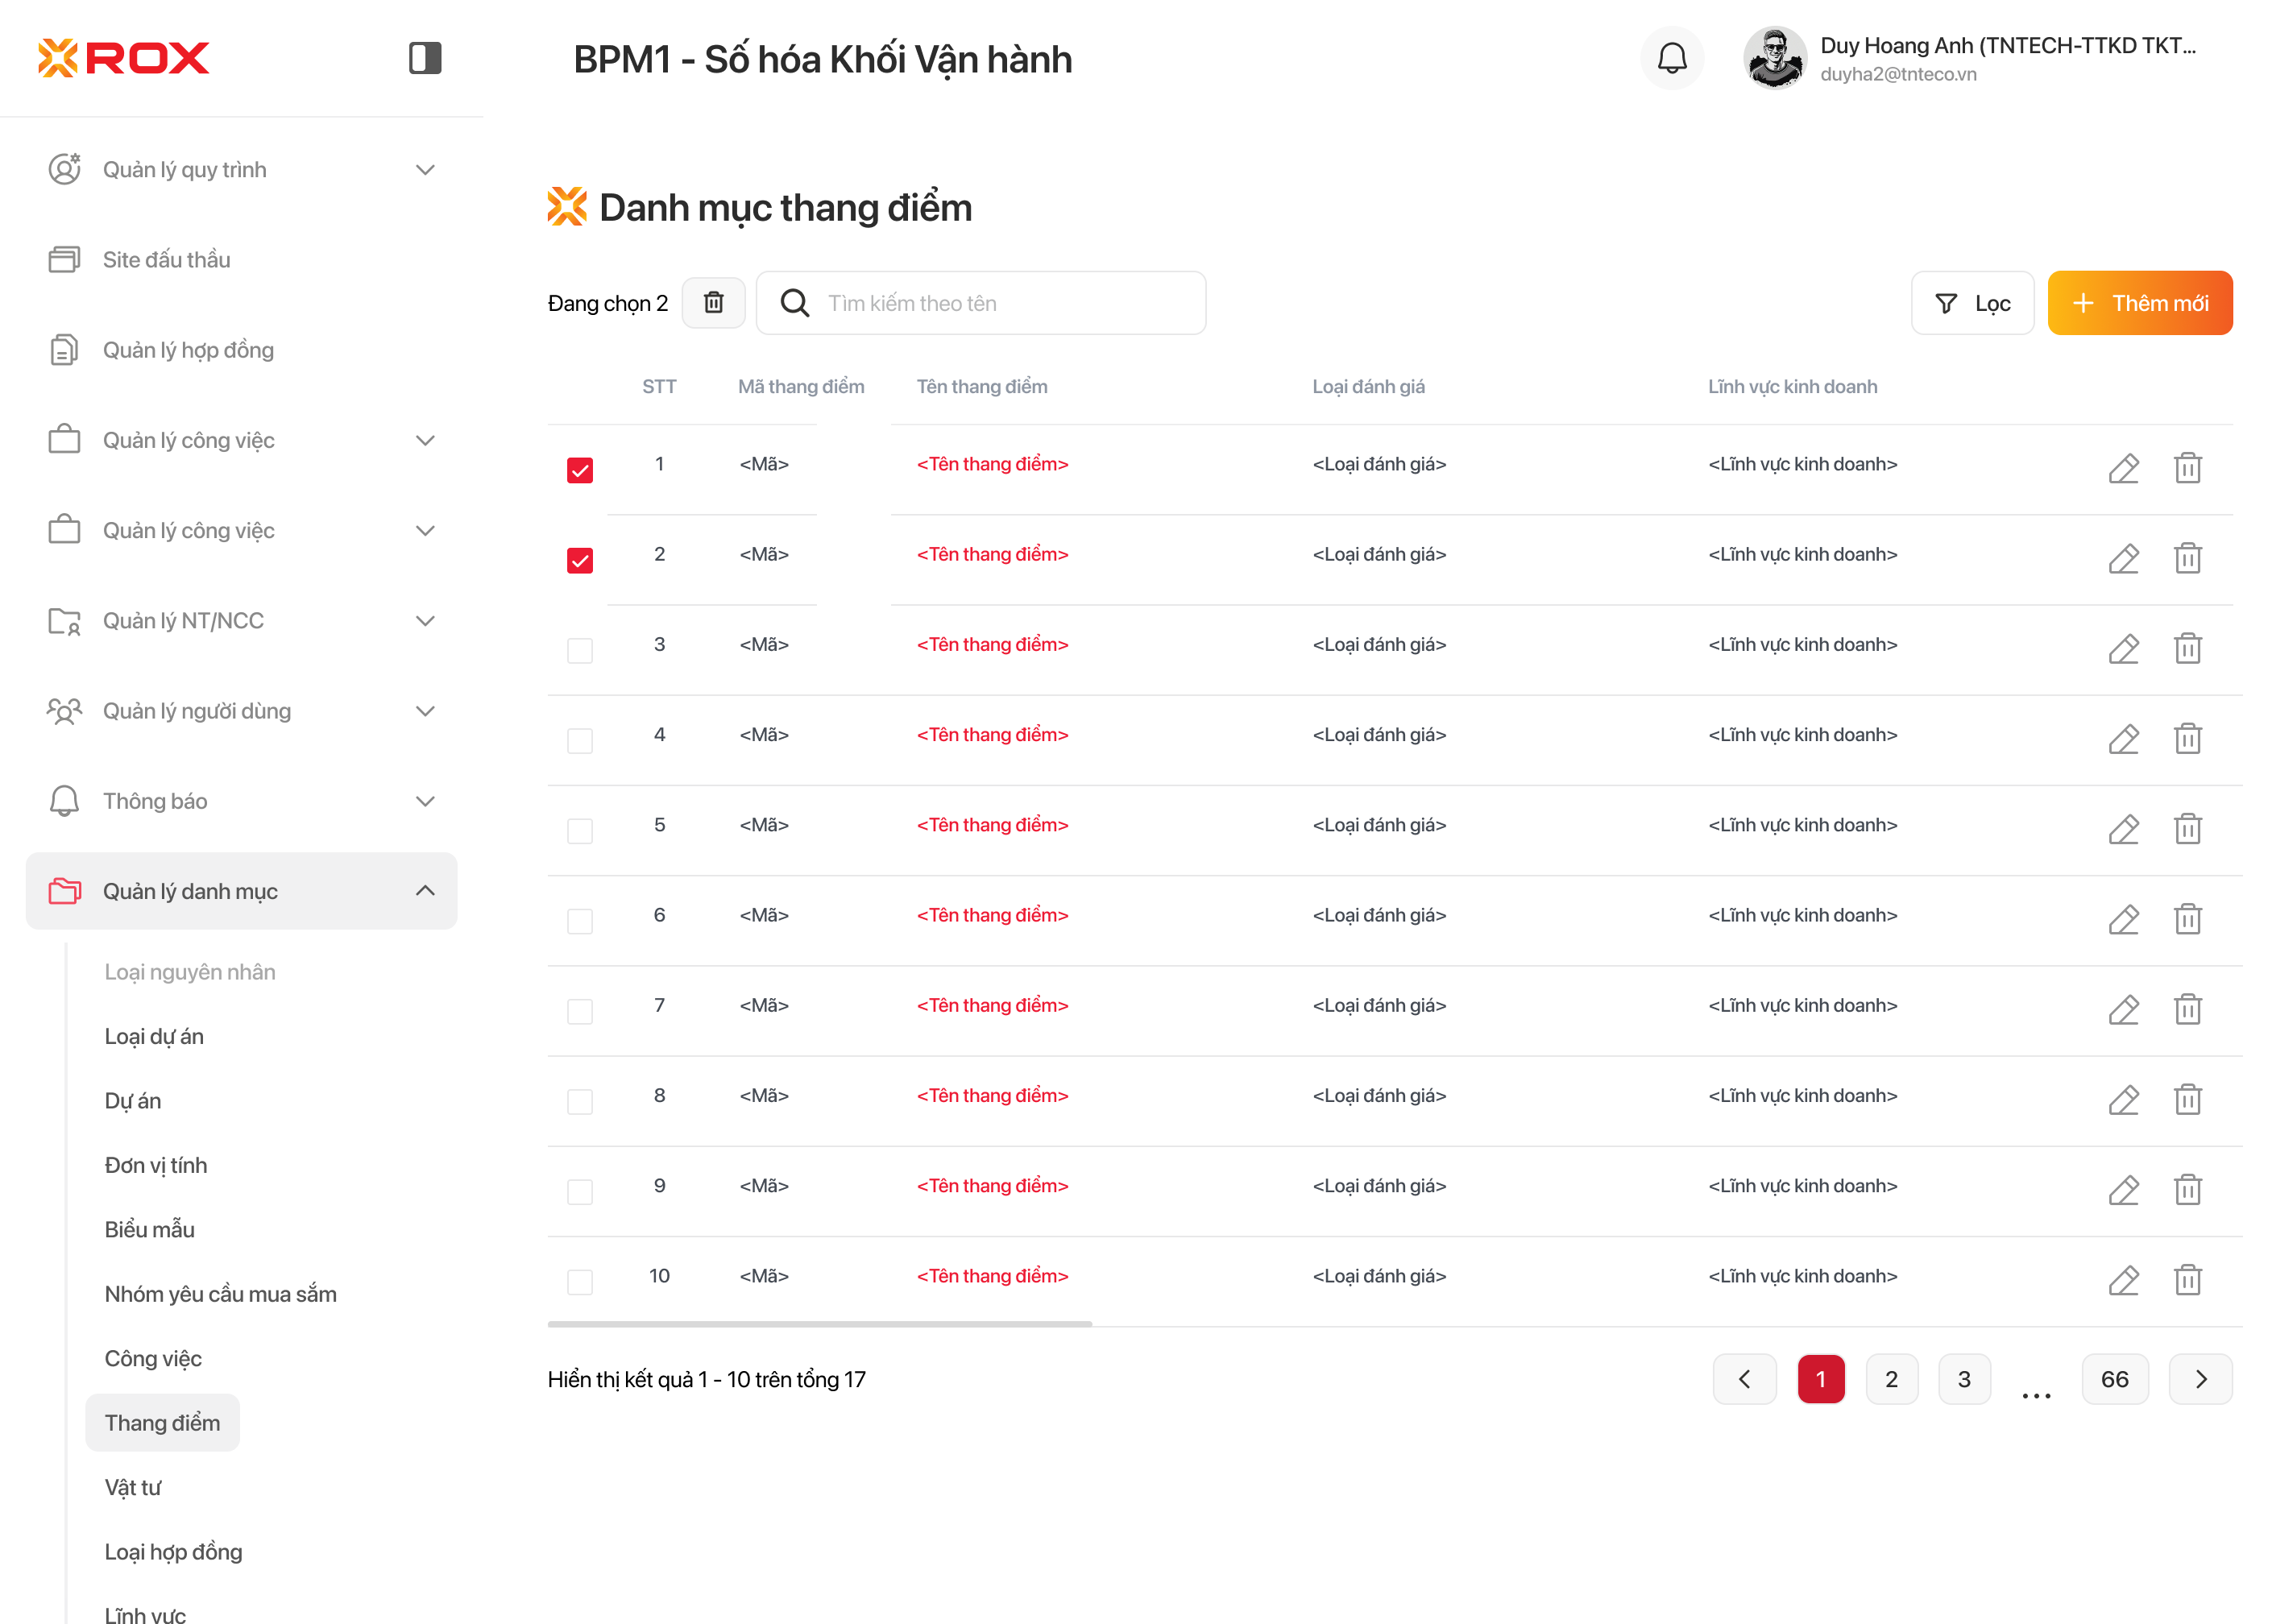Open the 'Lọc' filter button
This screenshot has width=2272, height=1624.
point(1972,303)
